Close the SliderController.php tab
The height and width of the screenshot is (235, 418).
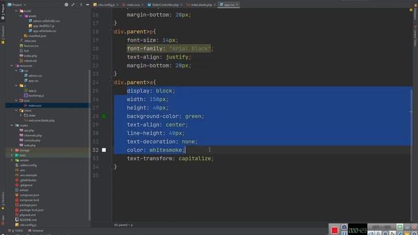point(182,5)
